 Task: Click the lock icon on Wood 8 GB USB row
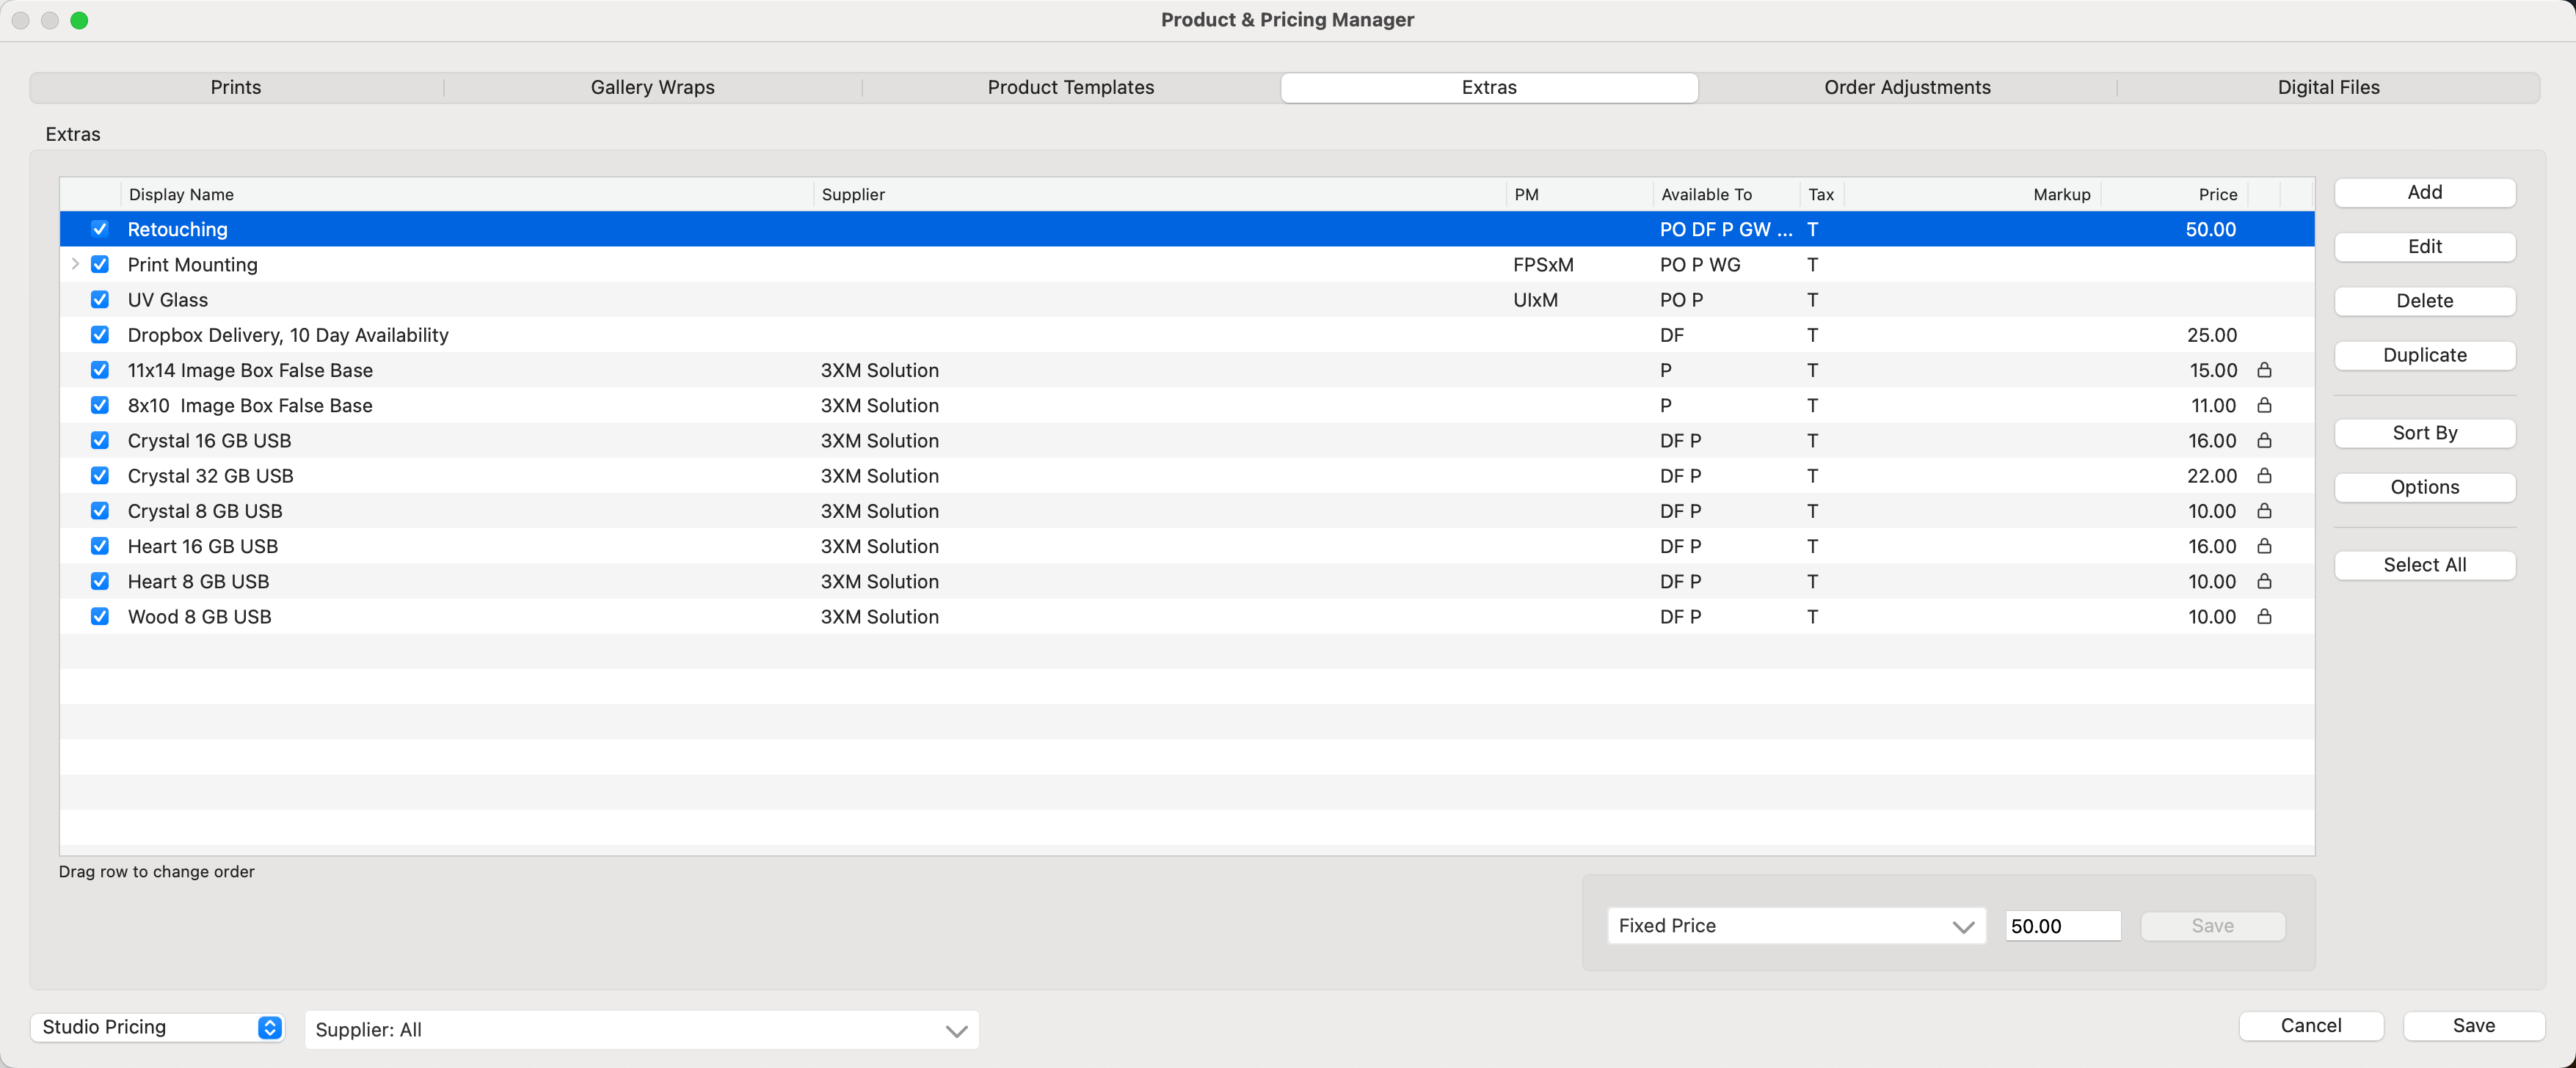[x=2264, y=616]
